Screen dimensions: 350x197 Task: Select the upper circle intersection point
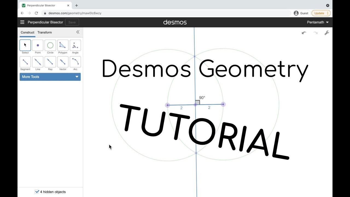[194, 56]
